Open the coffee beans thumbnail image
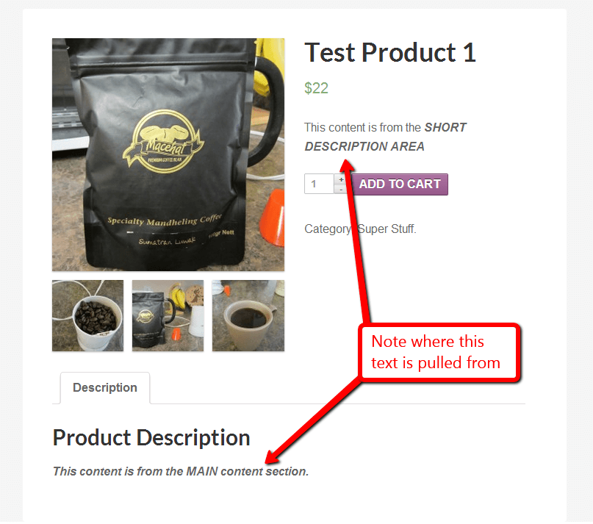This screenshot has height=524, width=593. [87, 315]
